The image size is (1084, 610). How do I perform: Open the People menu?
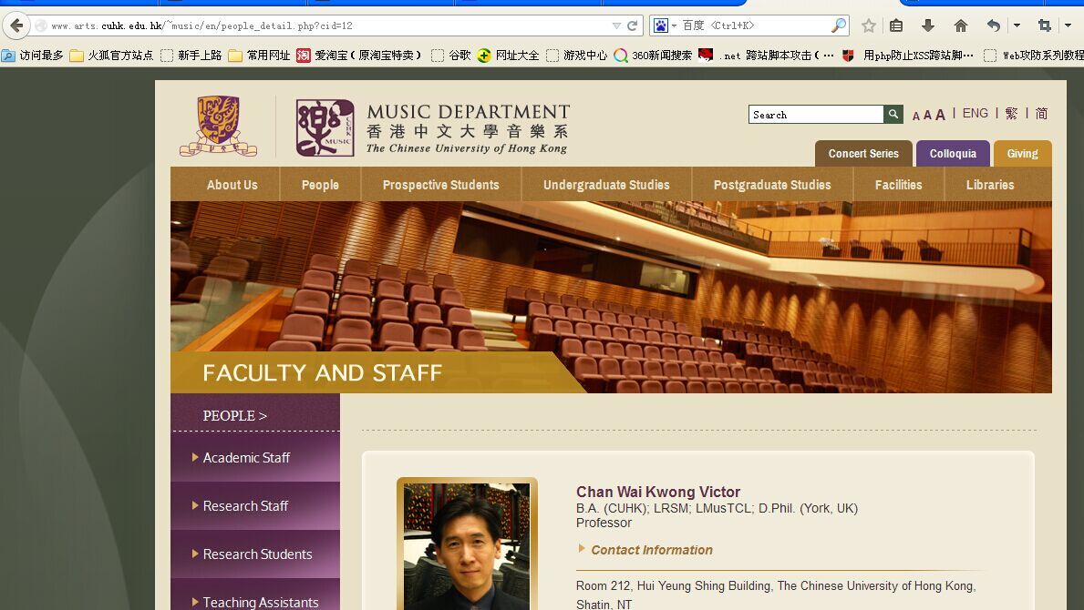pyautogui.click(x=320, y=184)
